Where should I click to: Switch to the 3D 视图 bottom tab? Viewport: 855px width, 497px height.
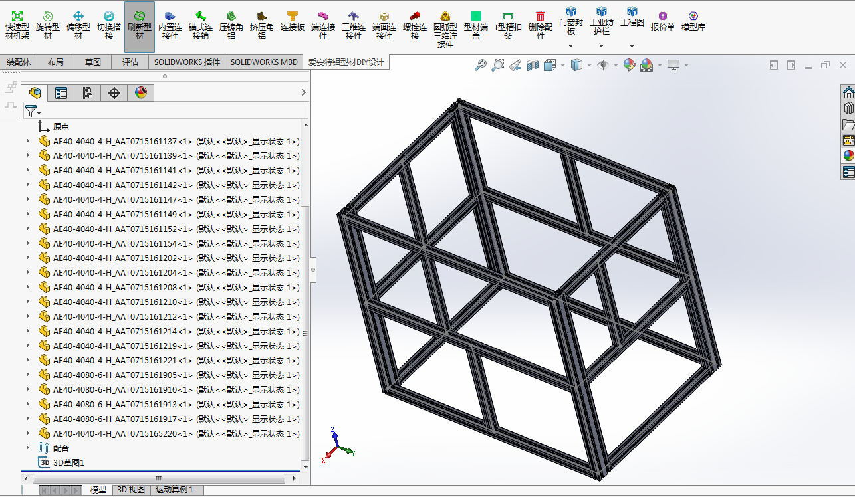point(131,490)
